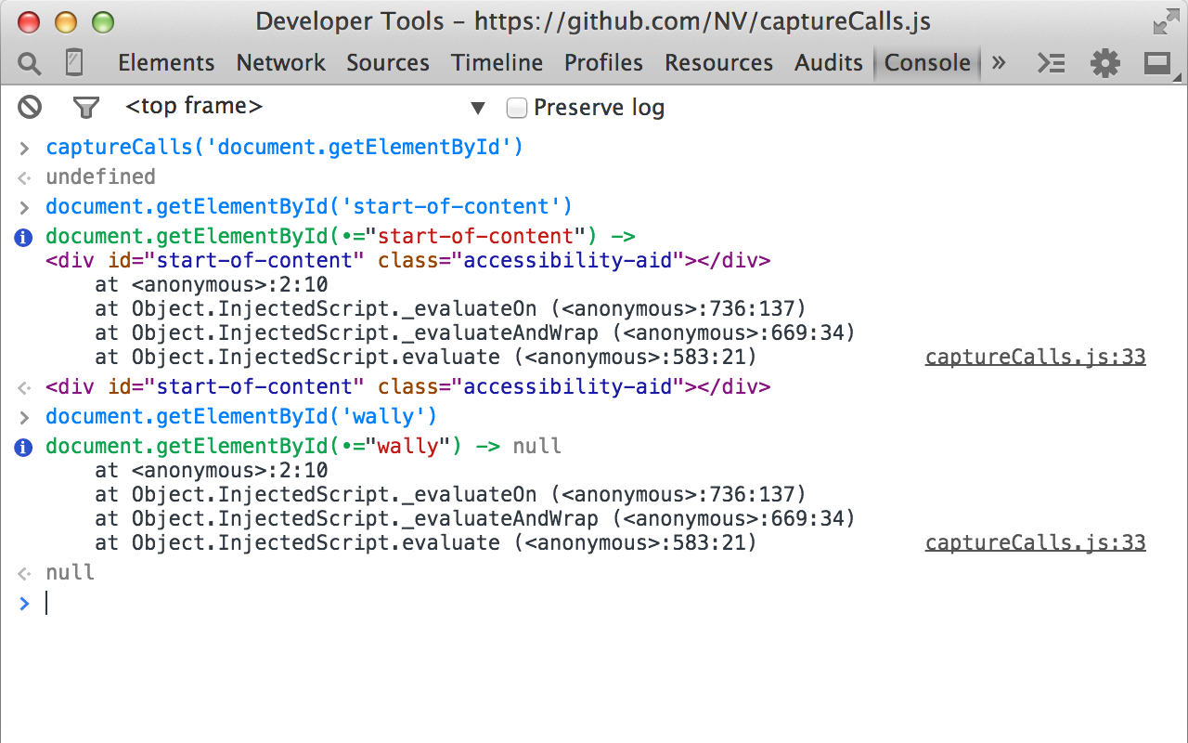
Task: Click the logged div element under start-of-content call
Action: pyautogui.click(x=407, y=260)
